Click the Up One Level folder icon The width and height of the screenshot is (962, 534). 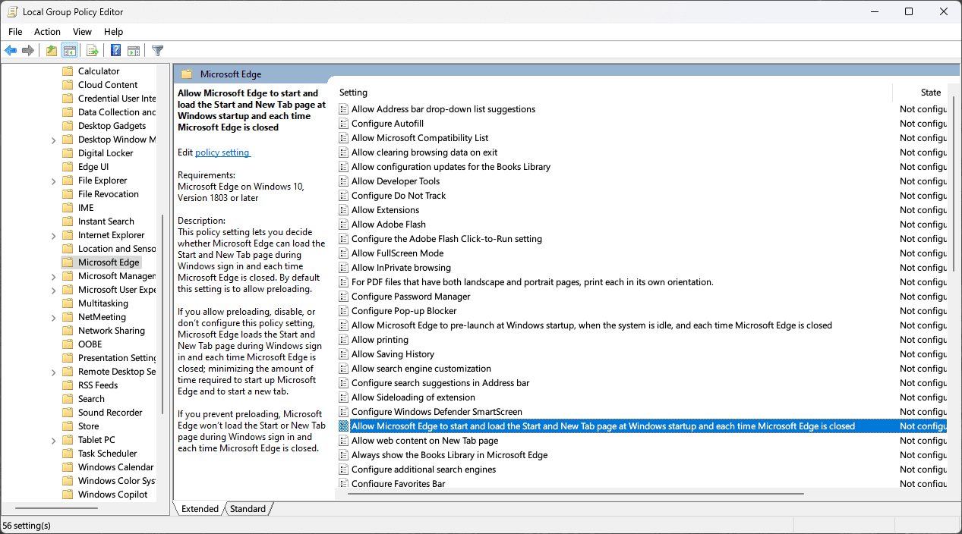coord(51,51)
